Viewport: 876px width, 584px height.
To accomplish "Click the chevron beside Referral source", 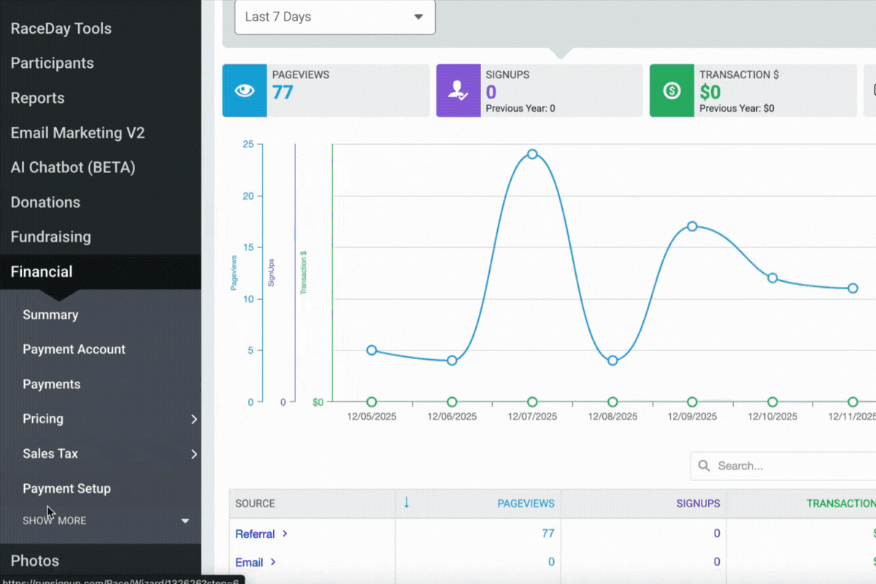I will [285, 534].
